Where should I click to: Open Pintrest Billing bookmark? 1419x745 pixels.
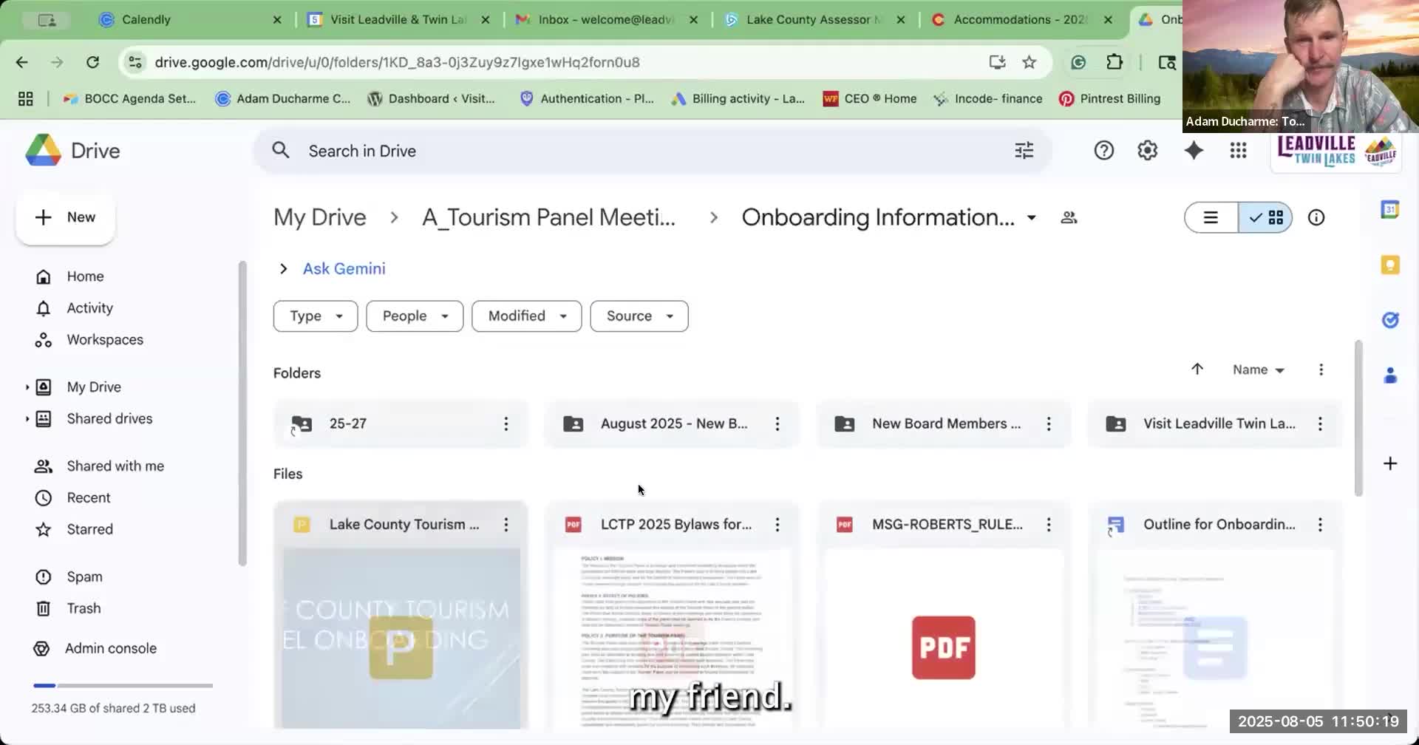click(1109, 99)
